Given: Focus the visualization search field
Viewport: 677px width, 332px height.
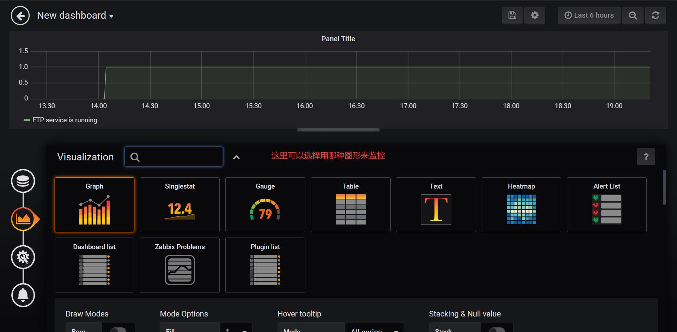Looking at the screenshot, I should (174, 157).
